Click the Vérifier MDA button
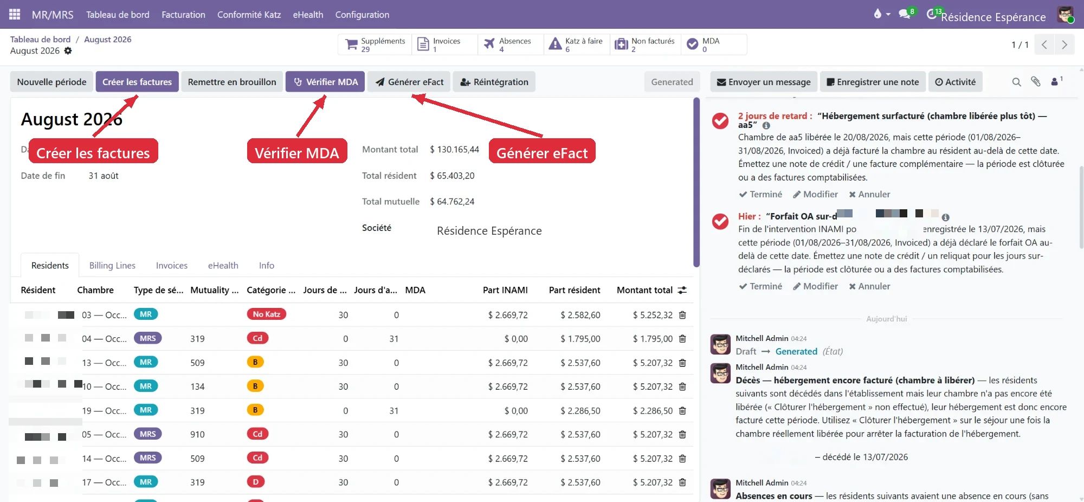The image size is (1084, 502). click(x=325, y=82)
